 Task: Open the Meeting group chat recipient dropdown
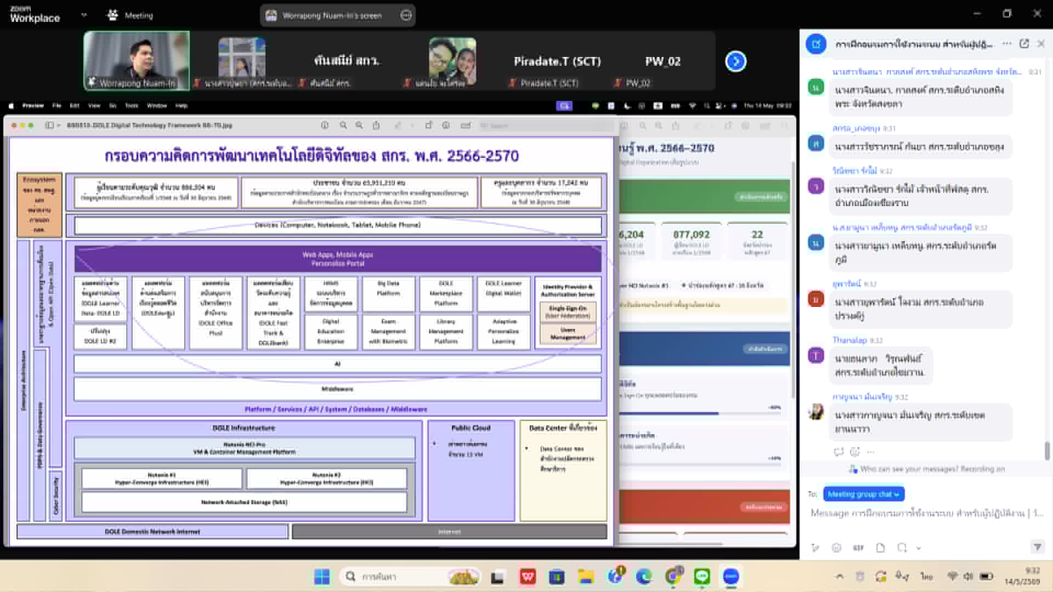pos(863,494)
